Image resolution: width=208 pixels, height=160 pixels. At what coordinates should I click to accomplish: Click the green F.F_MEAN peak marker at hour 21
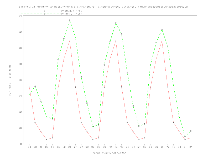click(x=70, y=20)
